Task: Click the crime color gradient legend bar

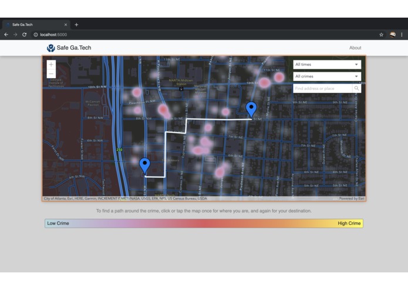Action: coord(204,224)
